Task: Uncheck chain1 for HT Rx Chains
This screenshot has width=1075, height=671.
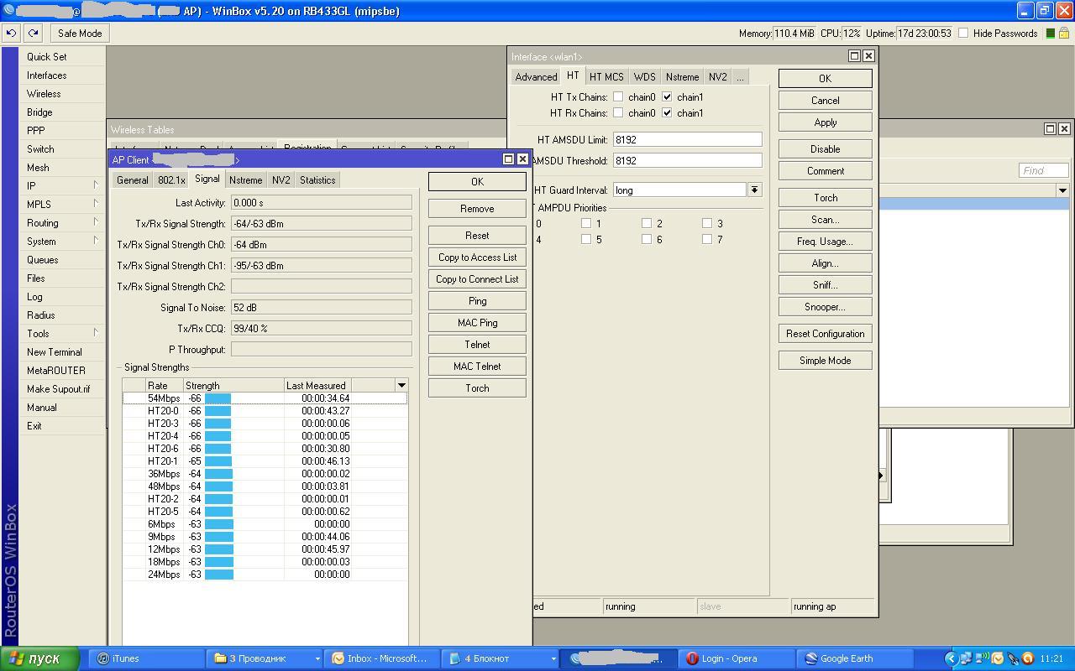Action: pyautogui.click(x=667, y=112)
